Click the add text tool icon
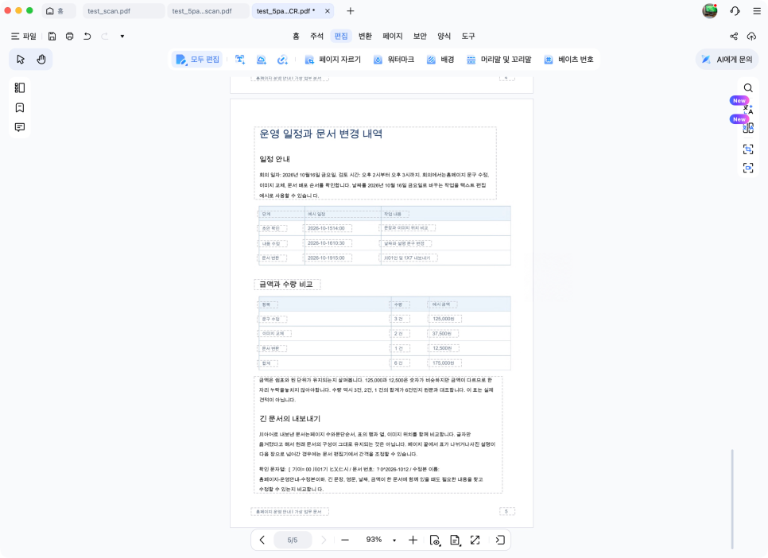This screenshot has width=768, height=558. coord(240,60)
